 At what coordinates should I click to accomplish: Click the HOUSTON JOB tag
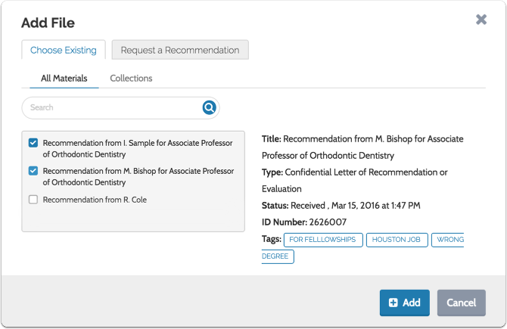397,240
